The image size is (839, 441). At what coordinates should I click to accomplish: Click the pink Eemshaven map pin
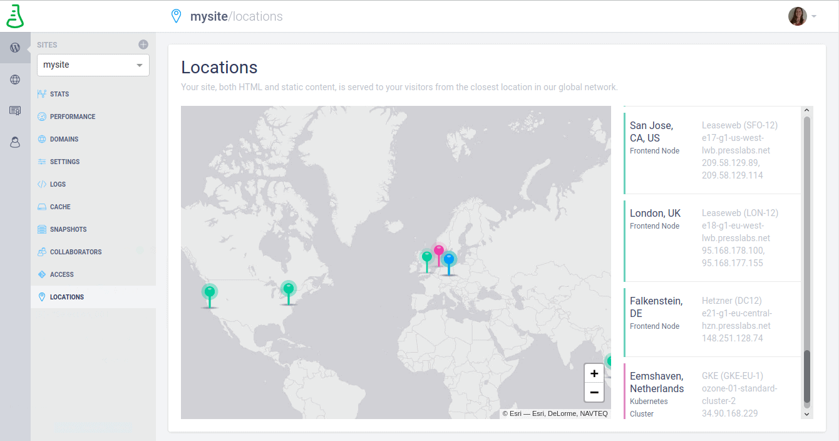[439, 251]
